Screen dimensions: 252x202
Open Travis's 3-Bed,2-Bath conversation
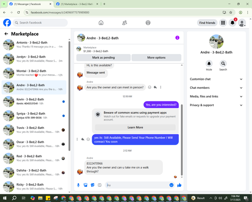pos(34,130)
